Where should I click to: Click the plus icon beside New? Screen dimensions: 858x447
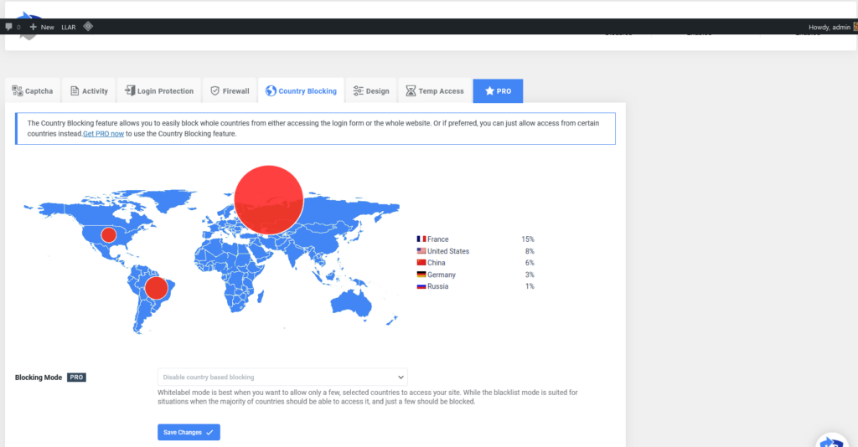click(34, 27)
